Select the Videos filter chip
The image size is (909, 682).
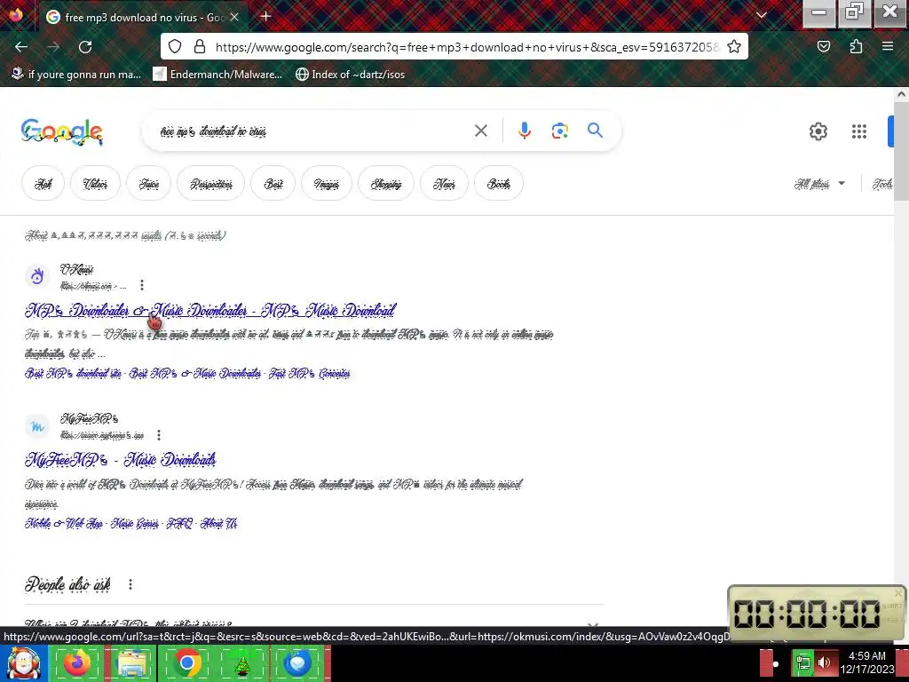[x=95, y=184]
